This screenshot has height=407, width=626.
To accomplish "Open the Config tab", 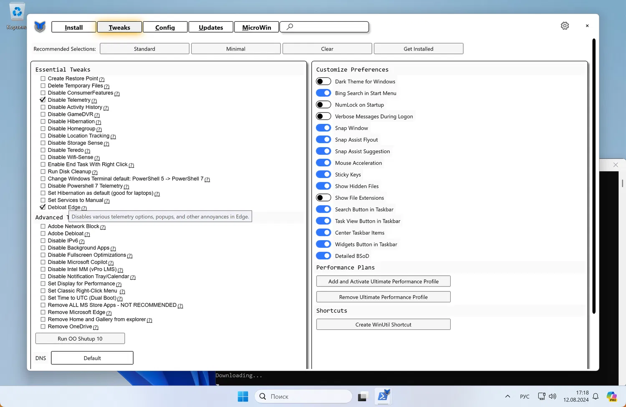I will point(165,27).
